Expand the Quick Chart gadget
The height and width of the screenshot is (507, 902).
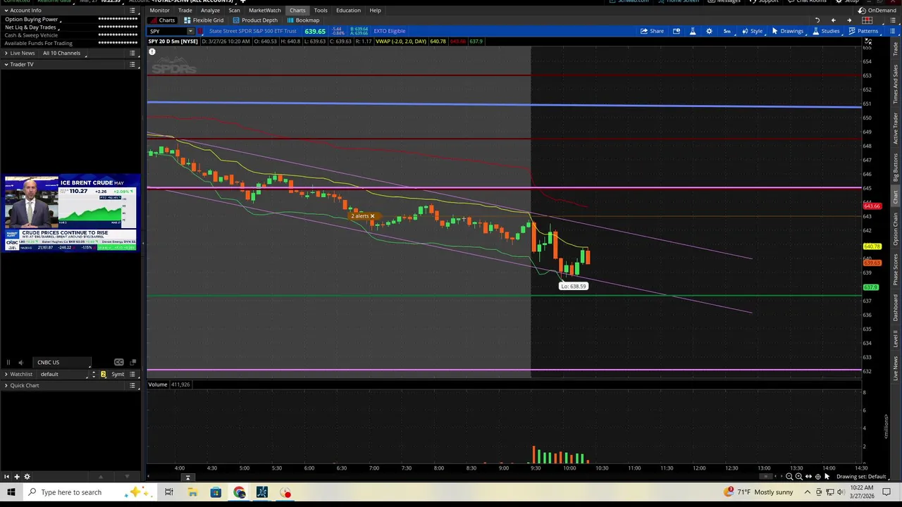click(6, 386)
